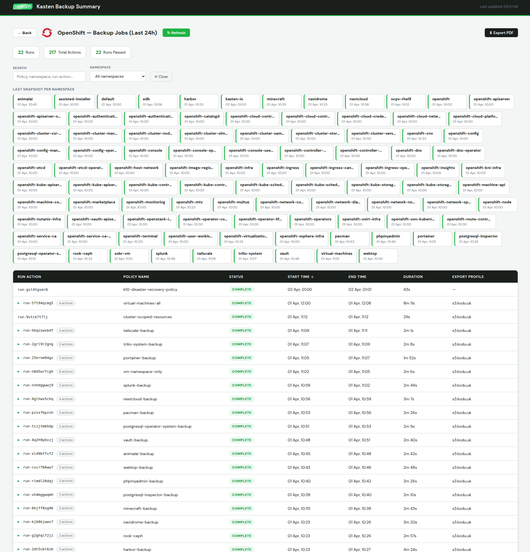Image resolution: width=530 pixels, height=552 pixels.
Task: Expand the run-n8d5wrfcgh row
Action: point(19,372)
